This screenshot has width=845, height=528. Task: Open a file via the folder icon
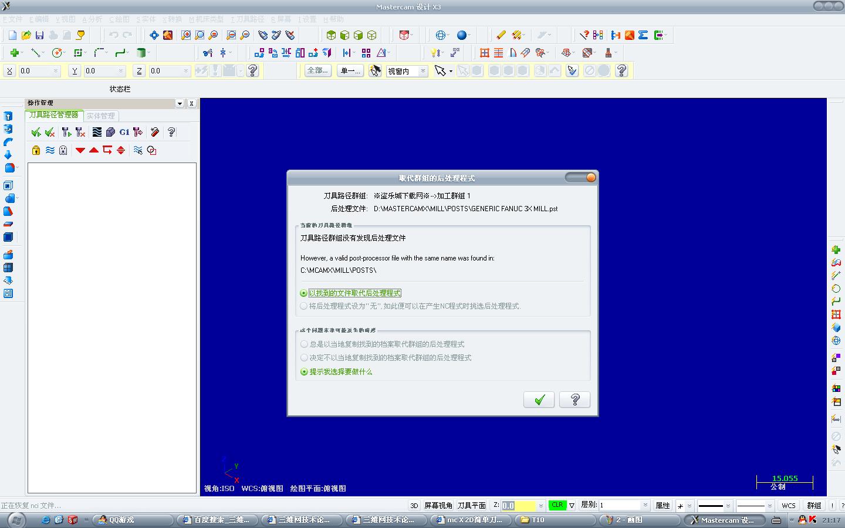pos(26,35)
